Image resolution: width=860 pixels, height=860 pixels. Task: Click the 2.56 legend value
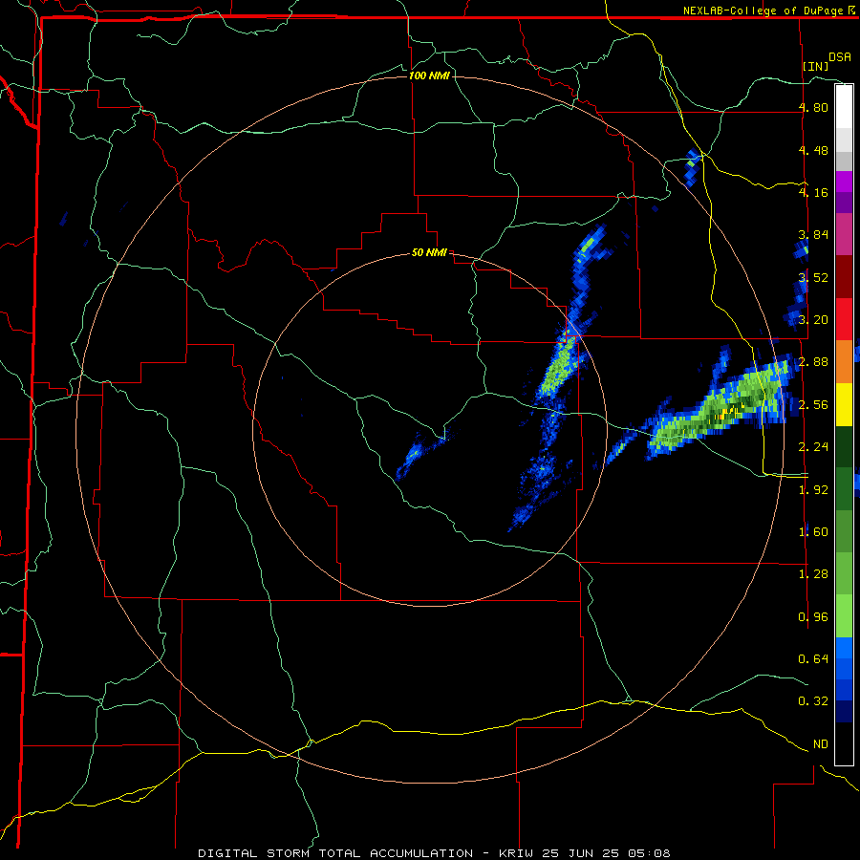click(813, 405)
